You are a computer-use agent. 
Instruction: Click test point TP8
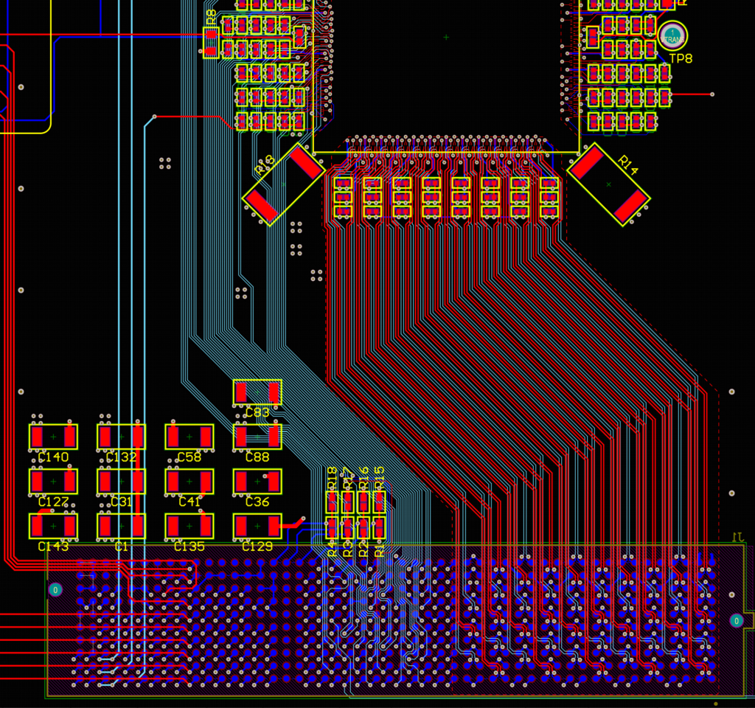[x=672, y=35]
